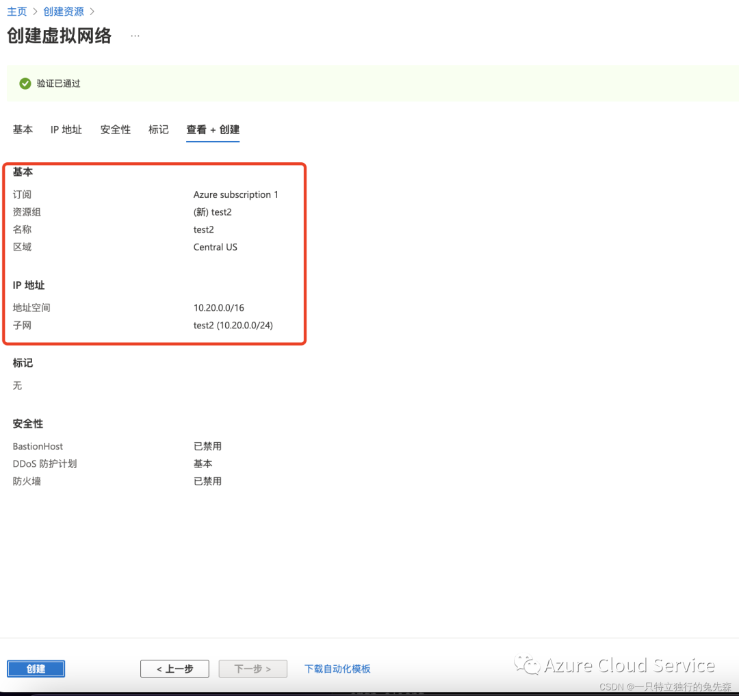The width and height of the screenshot is (739, 696).
Task: Switch to the IP 地址 tab
Action: coord(66,129)
